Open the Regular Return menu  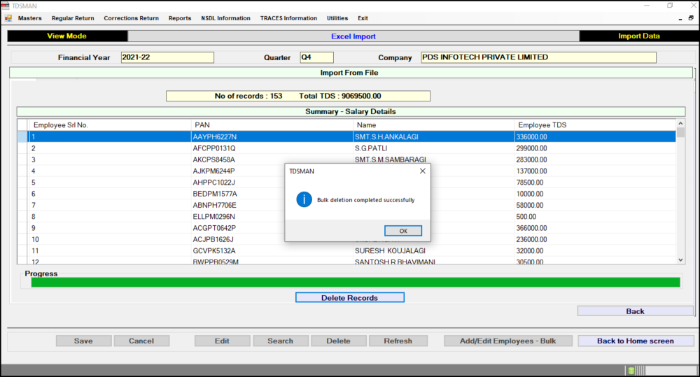pyautogui.click(x=73, y=18)
